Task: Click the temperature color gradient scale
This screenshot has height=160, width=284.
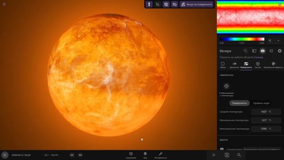Action: click(x=242, y=39)
